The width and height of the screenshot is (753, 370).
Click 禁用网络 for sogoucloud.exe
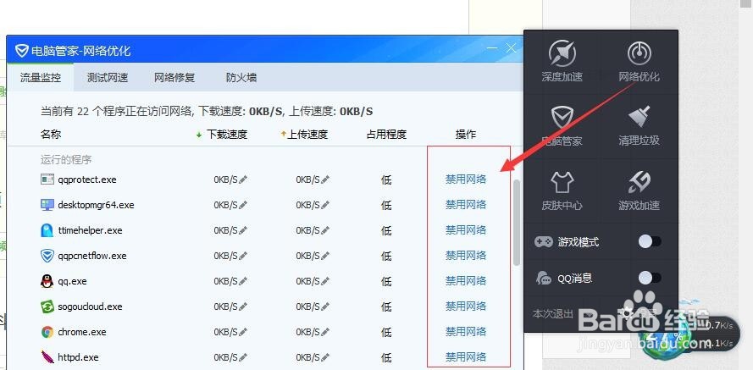tap(466, 306)
